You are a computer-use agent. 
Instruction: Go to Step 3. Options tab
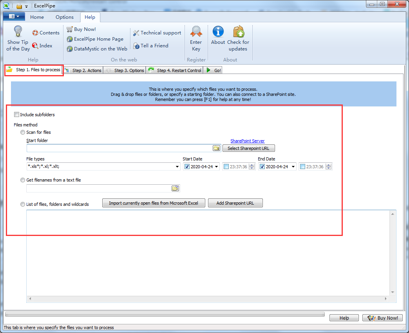[125, 70]
